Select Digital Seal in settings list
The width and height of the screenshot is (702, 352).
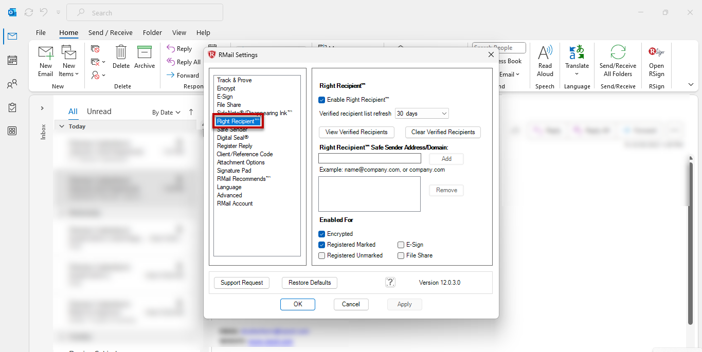(232, 138)
